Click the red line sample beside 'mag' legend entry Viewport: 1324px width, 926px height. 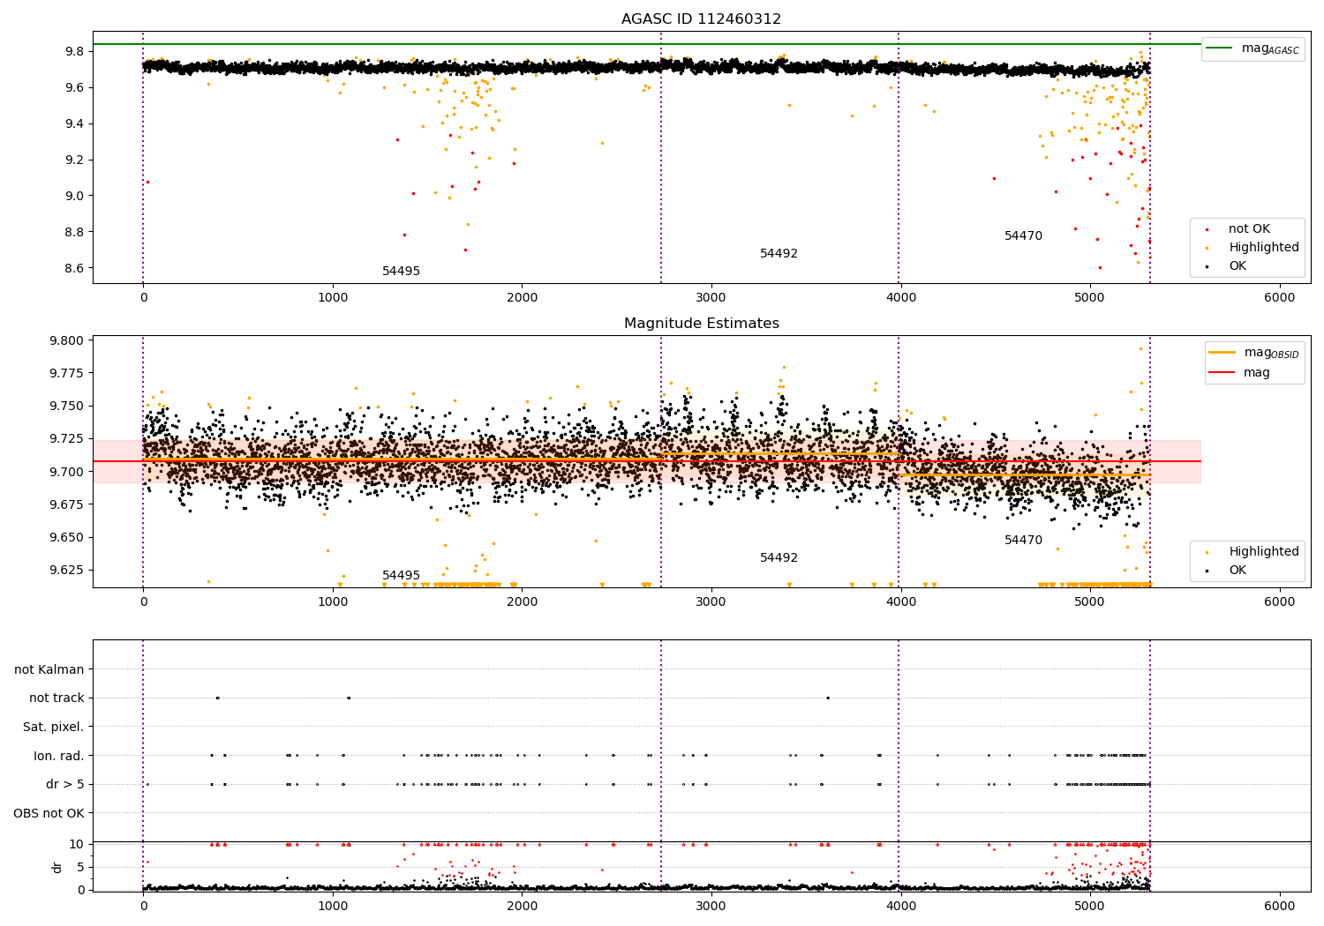tap(1222, 373)
